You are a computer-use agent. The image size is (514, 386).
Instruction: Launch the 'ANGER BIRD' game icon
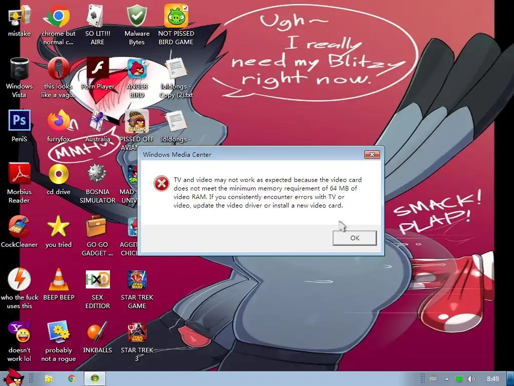tap(137, 68)
